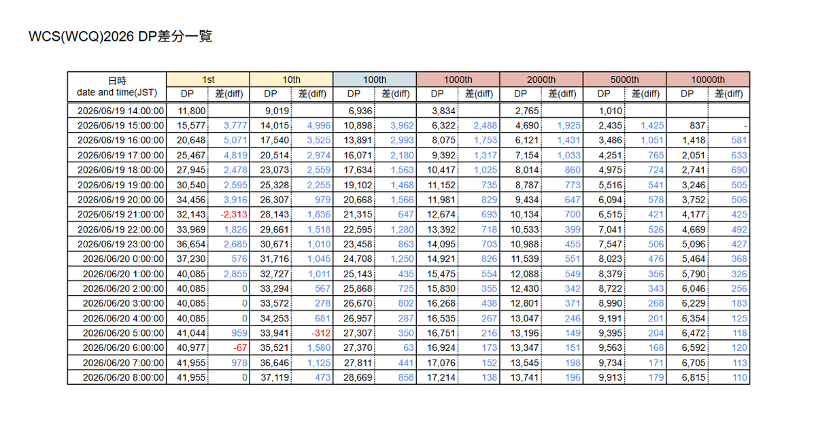Click the "10000th" column group header
The image size is (816, 435).
coord(708,80)
